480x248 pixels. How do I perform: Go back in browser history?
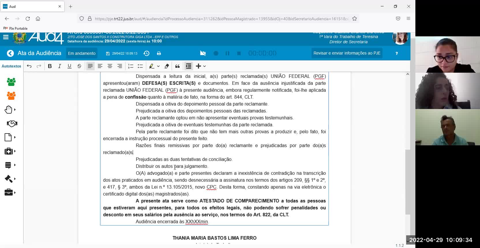click(7, 18)
